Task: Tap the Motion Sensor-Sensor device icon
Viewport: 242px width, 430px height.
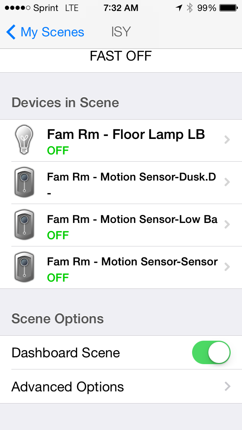Action: (x=24, y=267)
